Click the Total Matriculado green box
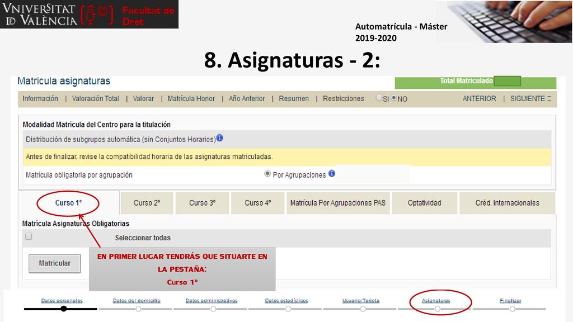 coord(476,83)
